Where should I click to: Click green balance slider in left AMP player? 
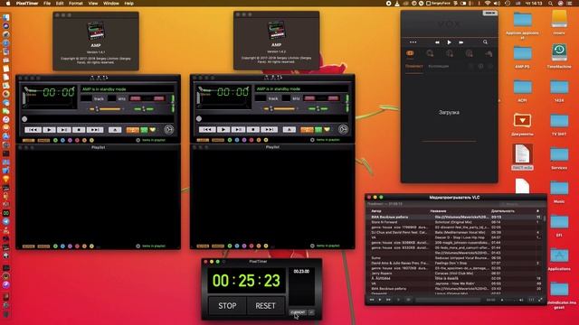144,109
